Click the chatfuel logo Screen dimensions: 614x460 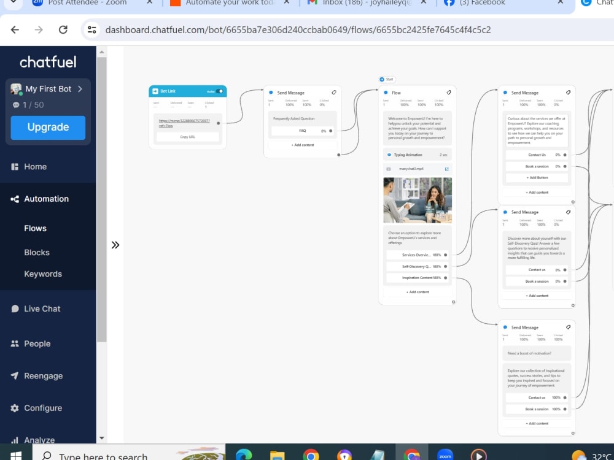(x=48, y=62)
